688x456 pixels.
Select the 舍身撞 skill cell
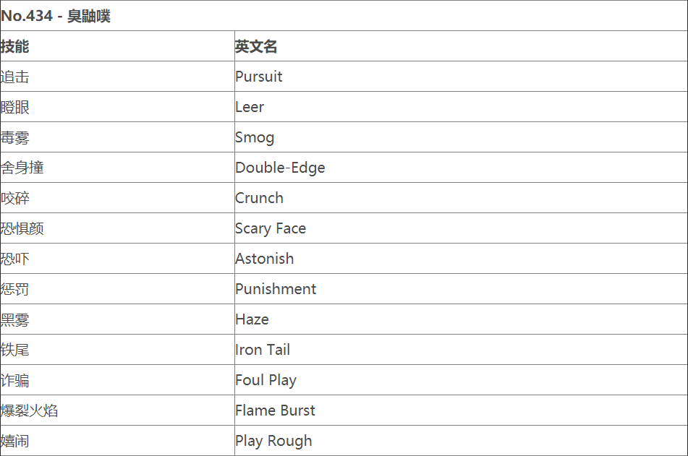(22, 168)
